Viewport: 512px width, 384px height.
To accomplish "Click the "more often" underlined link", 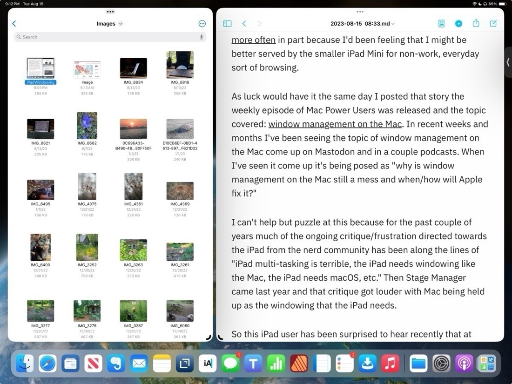I will pyautogui.click(x=253, y=40).
